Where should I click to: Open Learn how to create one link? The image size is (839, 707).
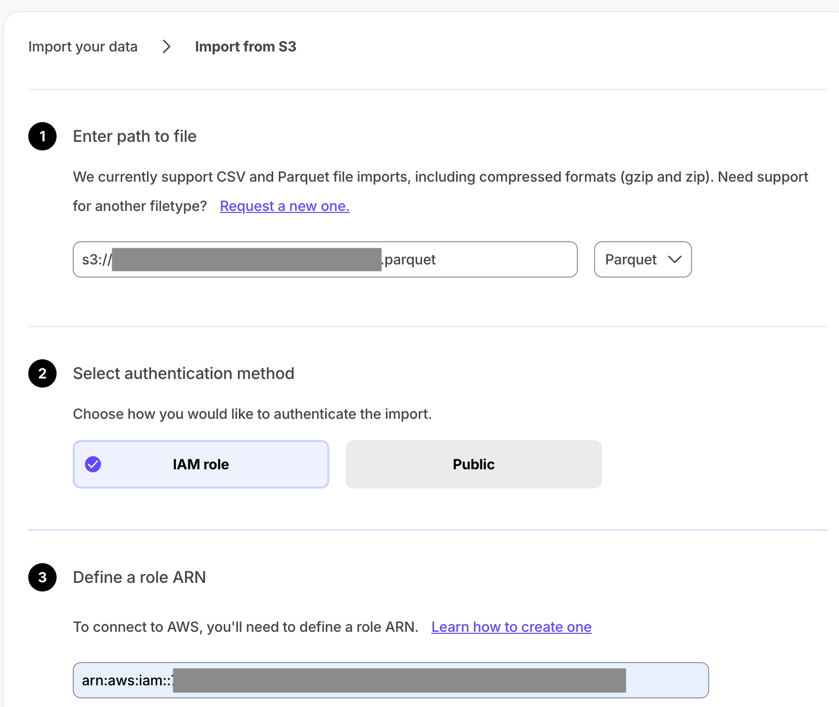(511, 627)
